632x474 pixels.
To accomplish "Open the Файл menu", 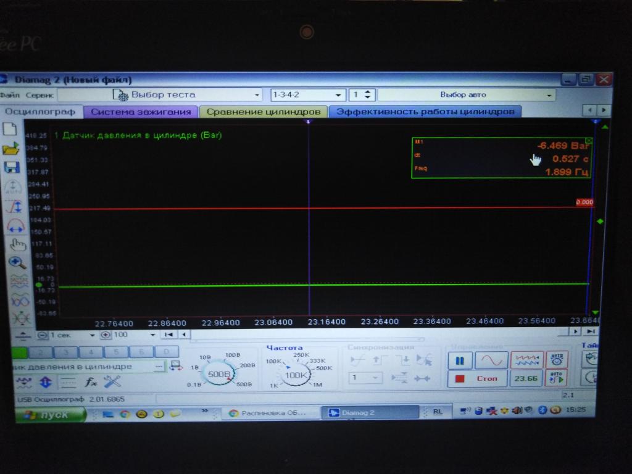I will [10, 95].
